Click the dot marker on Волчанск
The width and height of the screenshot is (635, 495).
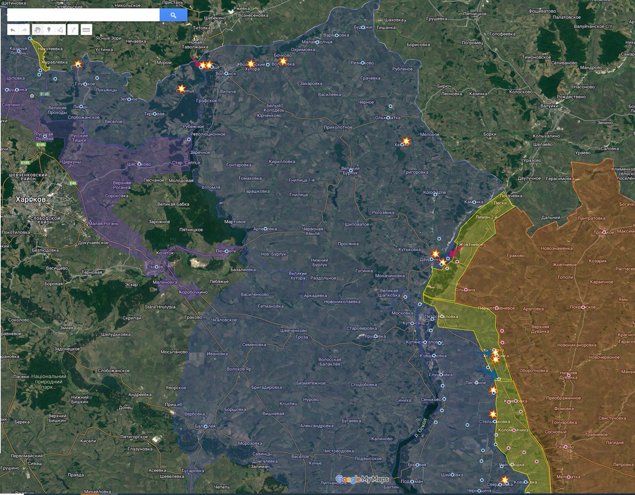click(x=226, y=73)
